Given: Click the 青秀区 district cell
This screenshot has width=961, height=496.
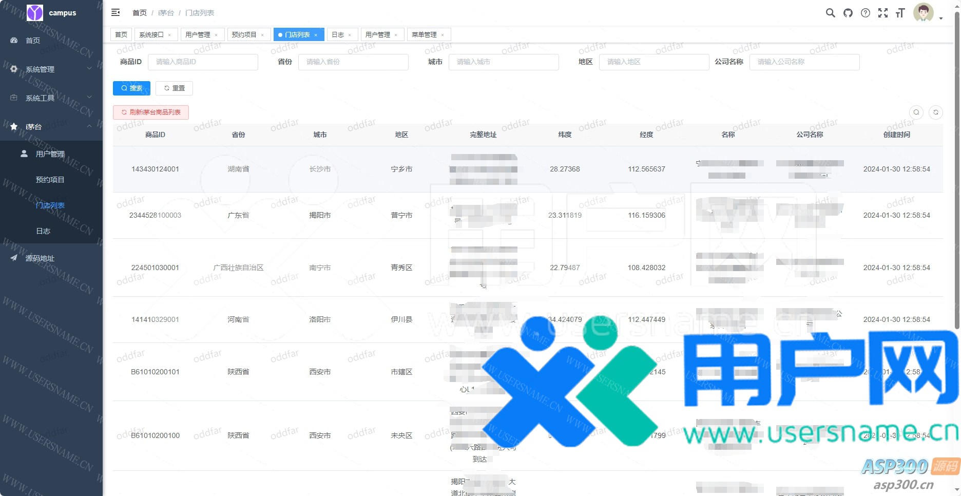Looking at the screenshot, I should pyautogui.click(x=401, y=268).
